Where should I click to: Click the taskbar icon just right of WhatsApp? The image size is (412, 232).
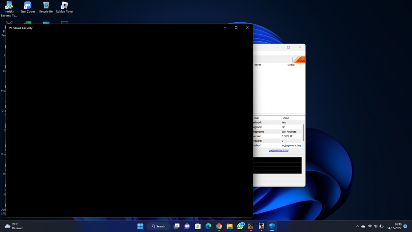(x=250, y=226)
